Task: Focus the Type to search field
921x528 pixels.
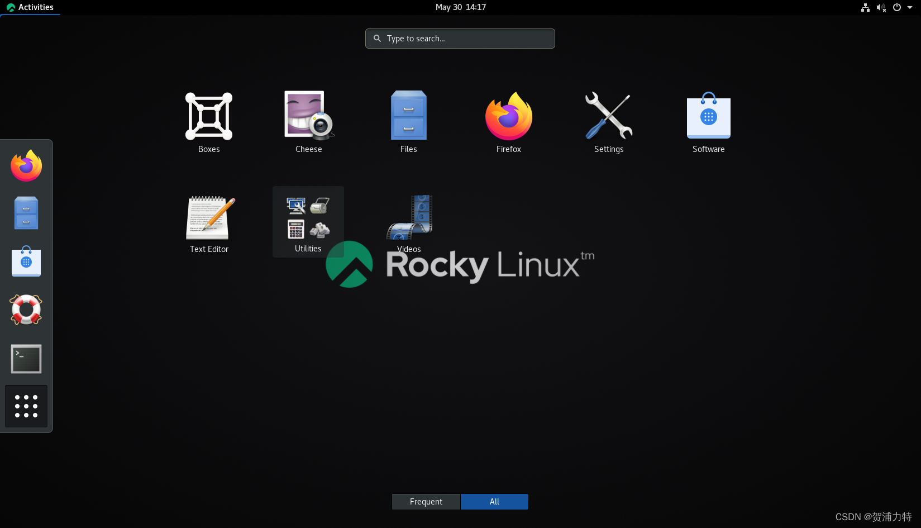Action: [460, 39]
